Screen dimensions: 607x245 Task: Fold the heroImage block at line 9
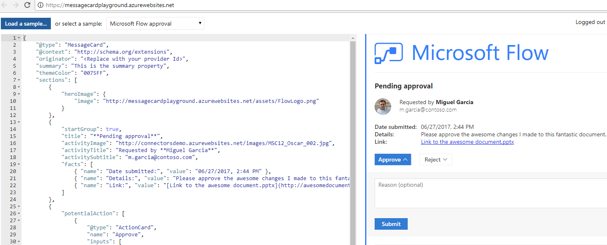pyautogui.click(x=19, y=94)
